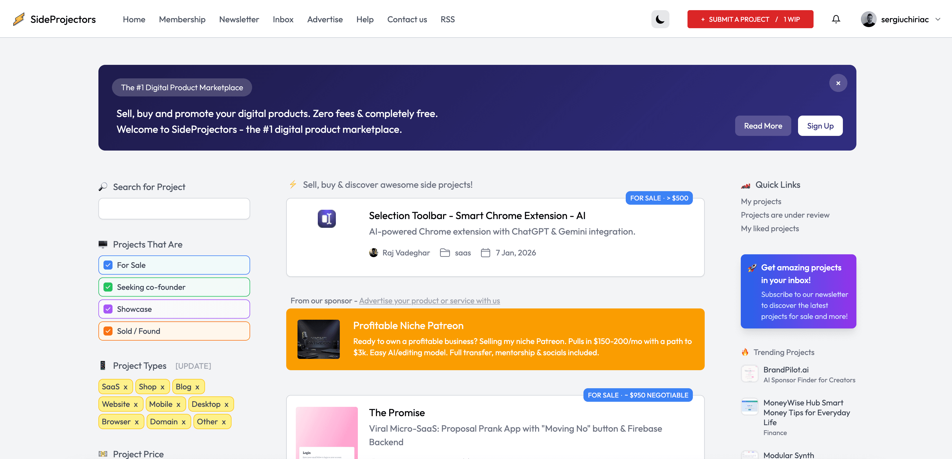This screenshot has width=952, height=459.
Task: Click the SideProjectors lightning logo
Action: [x=19, y=19]
